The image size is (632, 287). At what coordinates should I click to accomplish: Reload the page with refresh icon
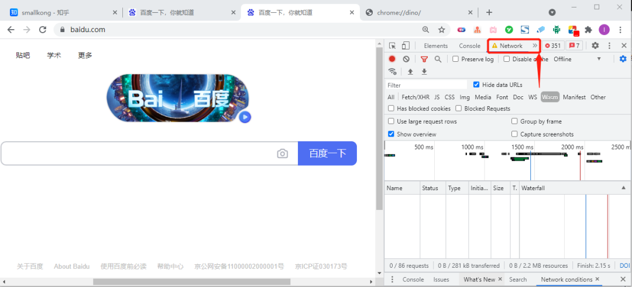(43, 29)
